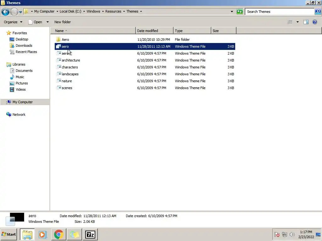This screenshot has width=322, height=241.
Task: Click Windows Explorer taskbar icon
Action: click(x=27, y=234)
